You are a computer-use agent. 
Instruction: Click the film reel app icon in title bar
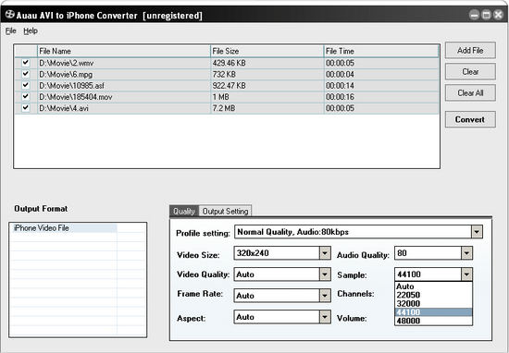10,15
